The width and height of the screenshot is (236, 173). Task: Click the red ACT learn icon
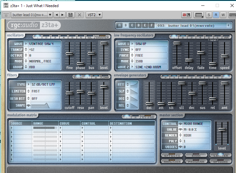[186, 15]
